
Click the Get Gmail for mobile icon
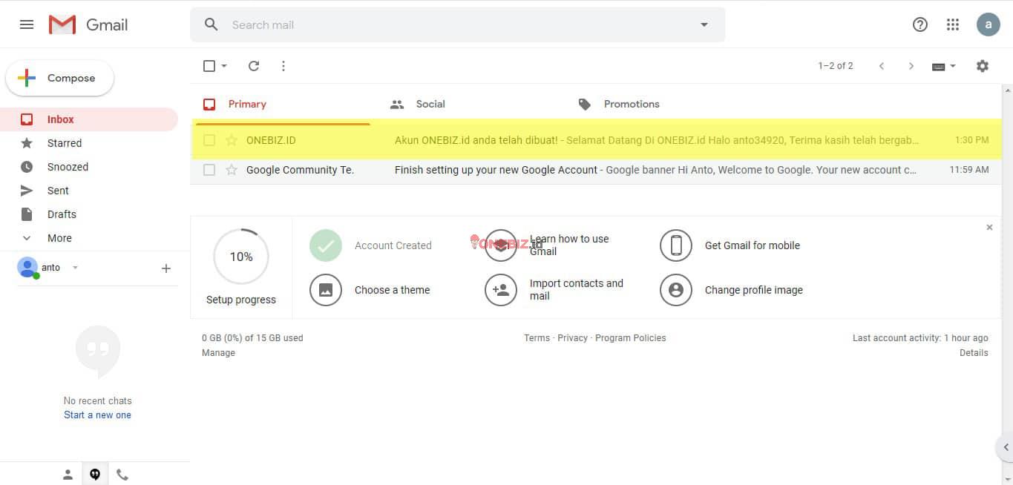click(x=676, y=245)
